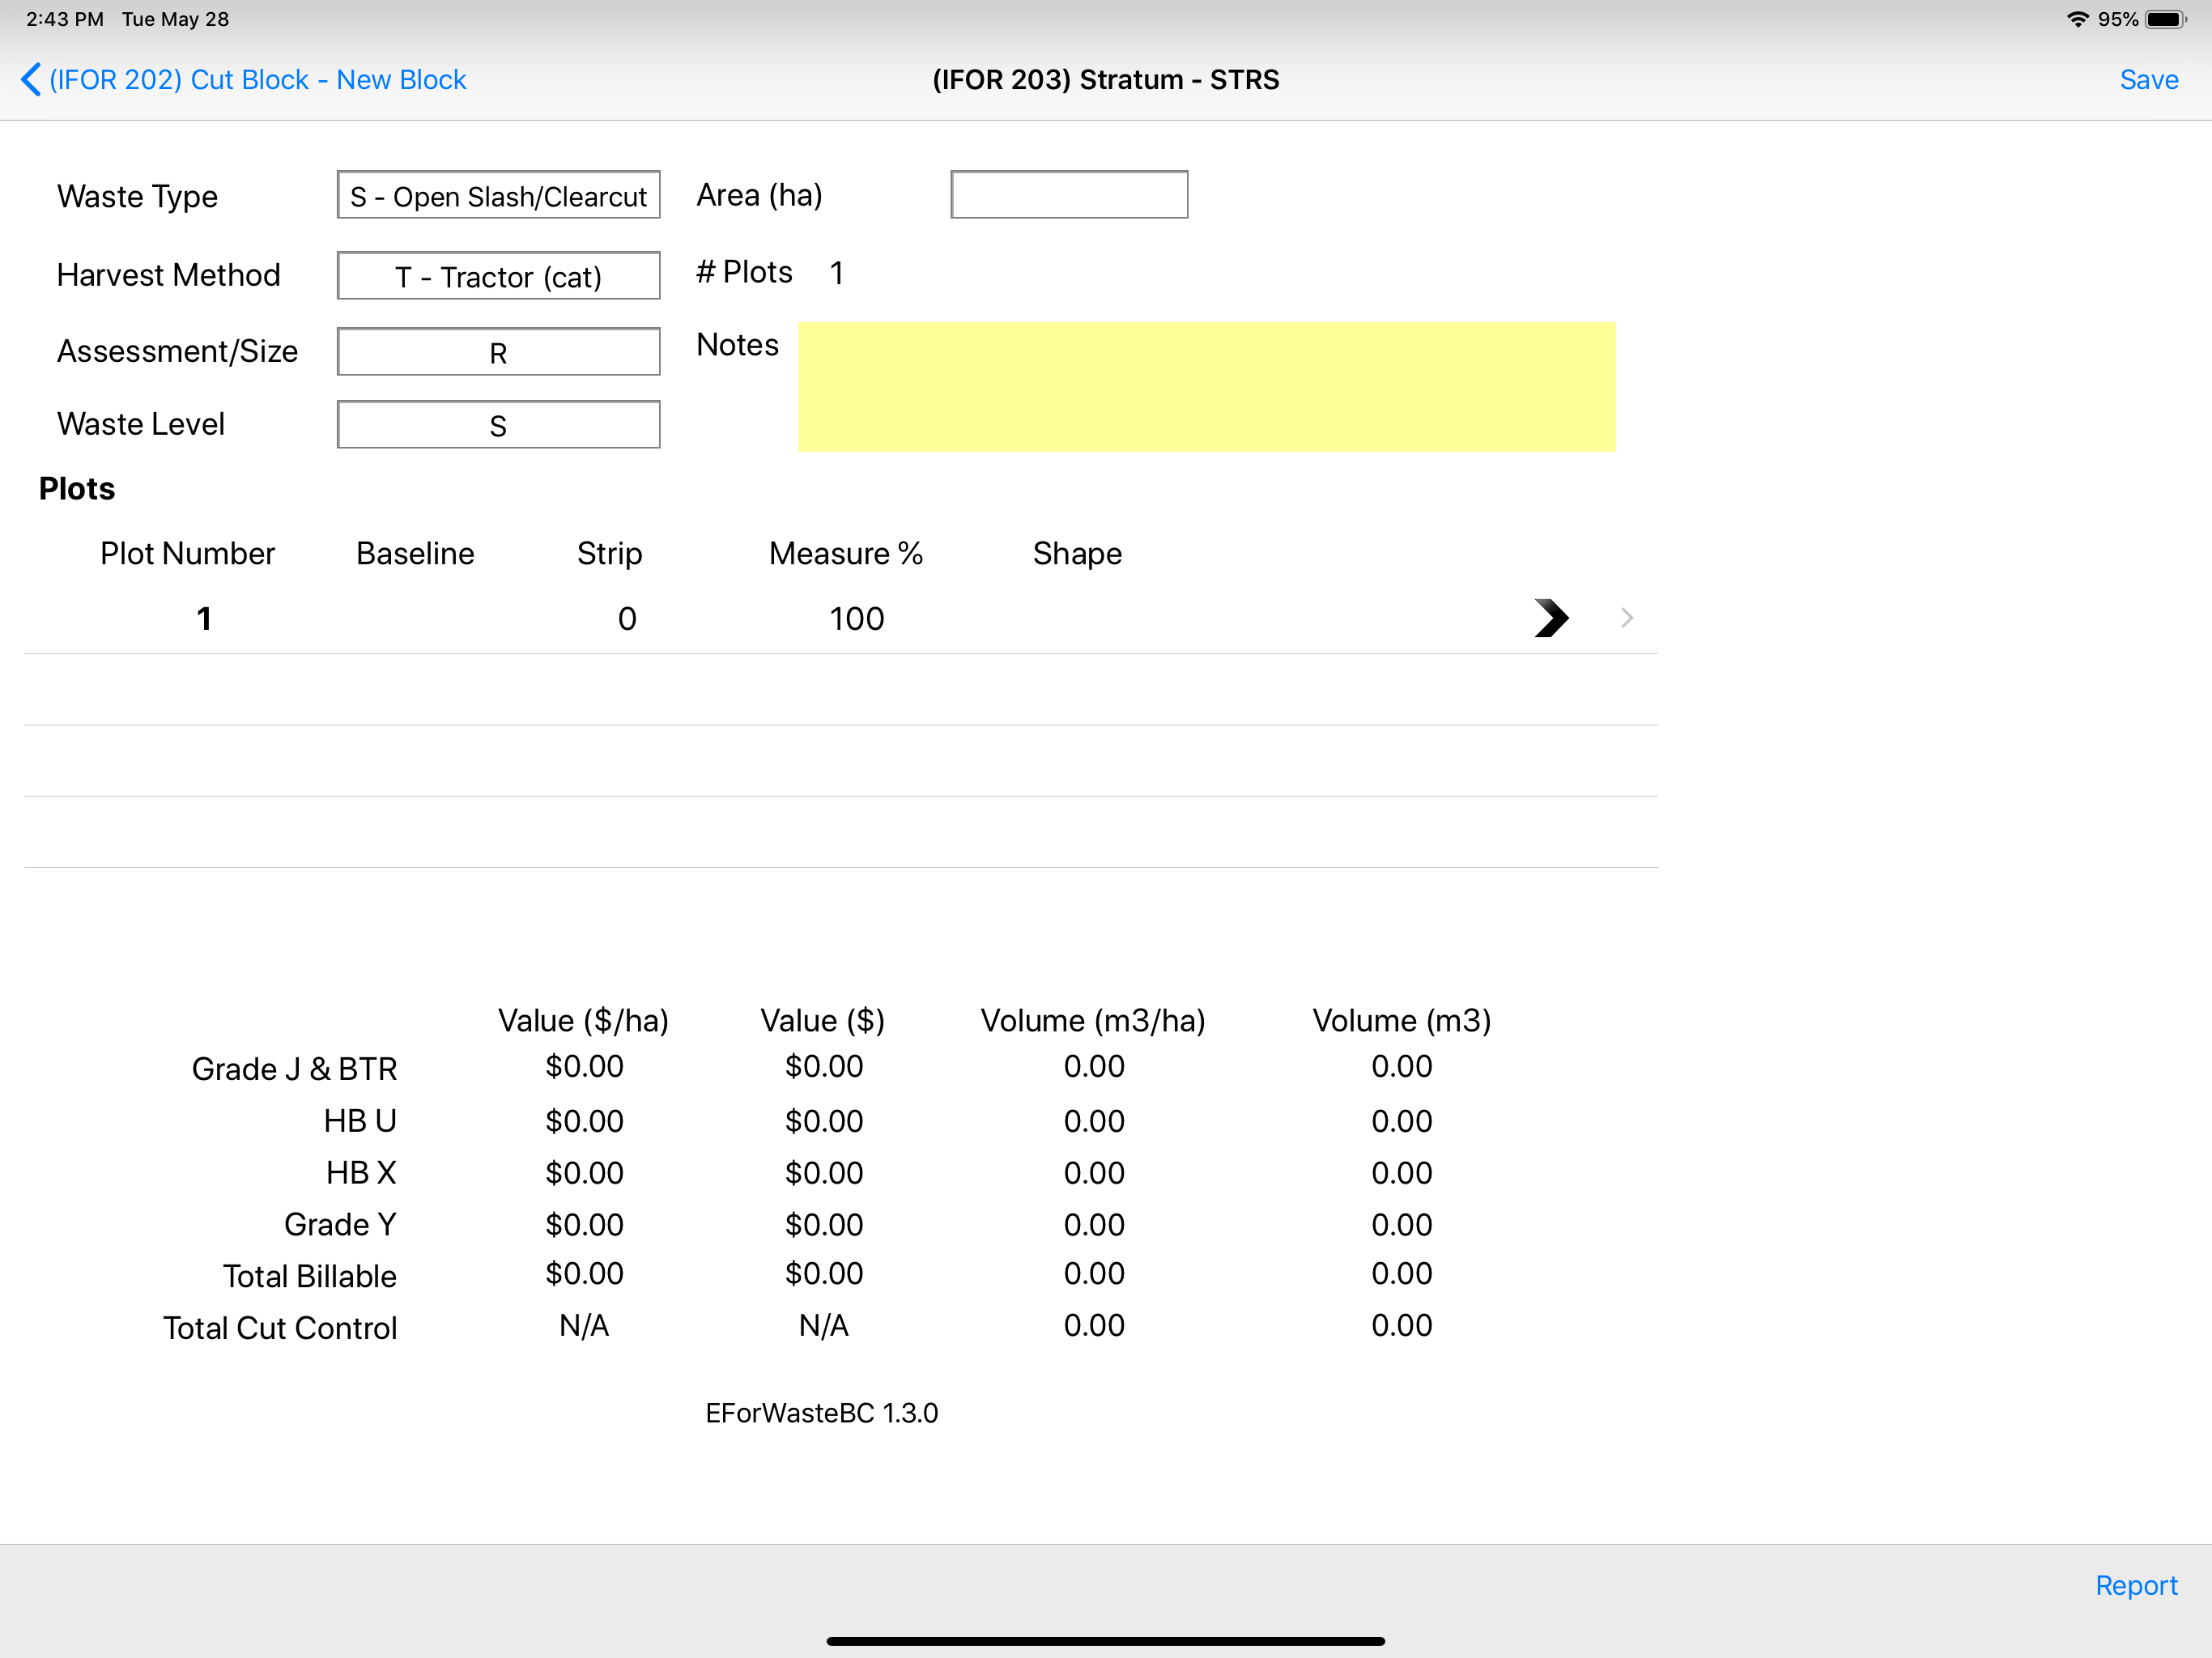The height and width of the screenshot is (1658, 2212).
Task: Open plot 1 with the black arrow
Action: pyautogui.click(x=1551, y=618)
